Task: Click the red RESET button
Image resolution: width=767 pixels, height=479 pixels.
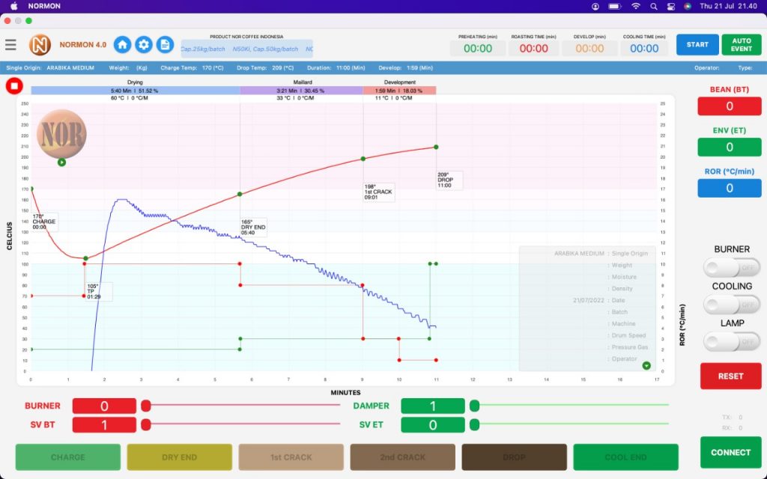Action: [x=730, y=376]
